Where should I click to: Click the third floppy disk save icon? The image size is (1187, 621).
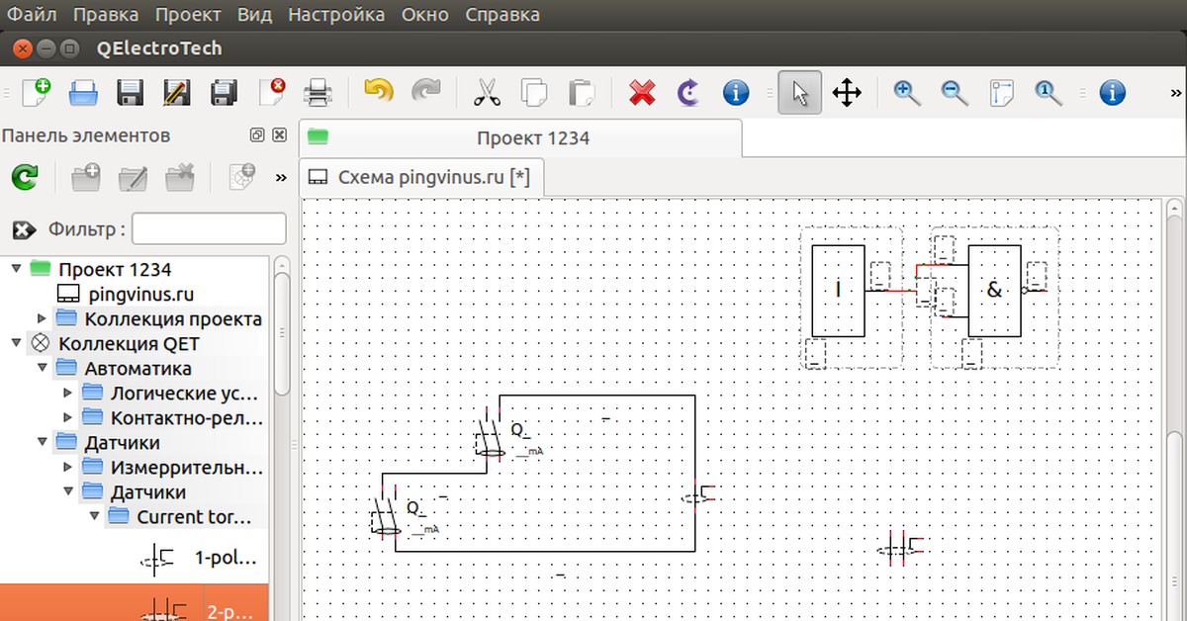(x=225, y=93)
